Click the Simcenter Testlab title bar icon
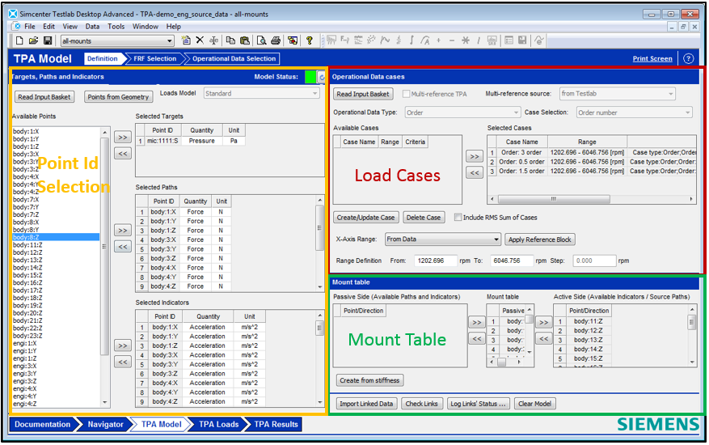 click(x=13, y=14)
